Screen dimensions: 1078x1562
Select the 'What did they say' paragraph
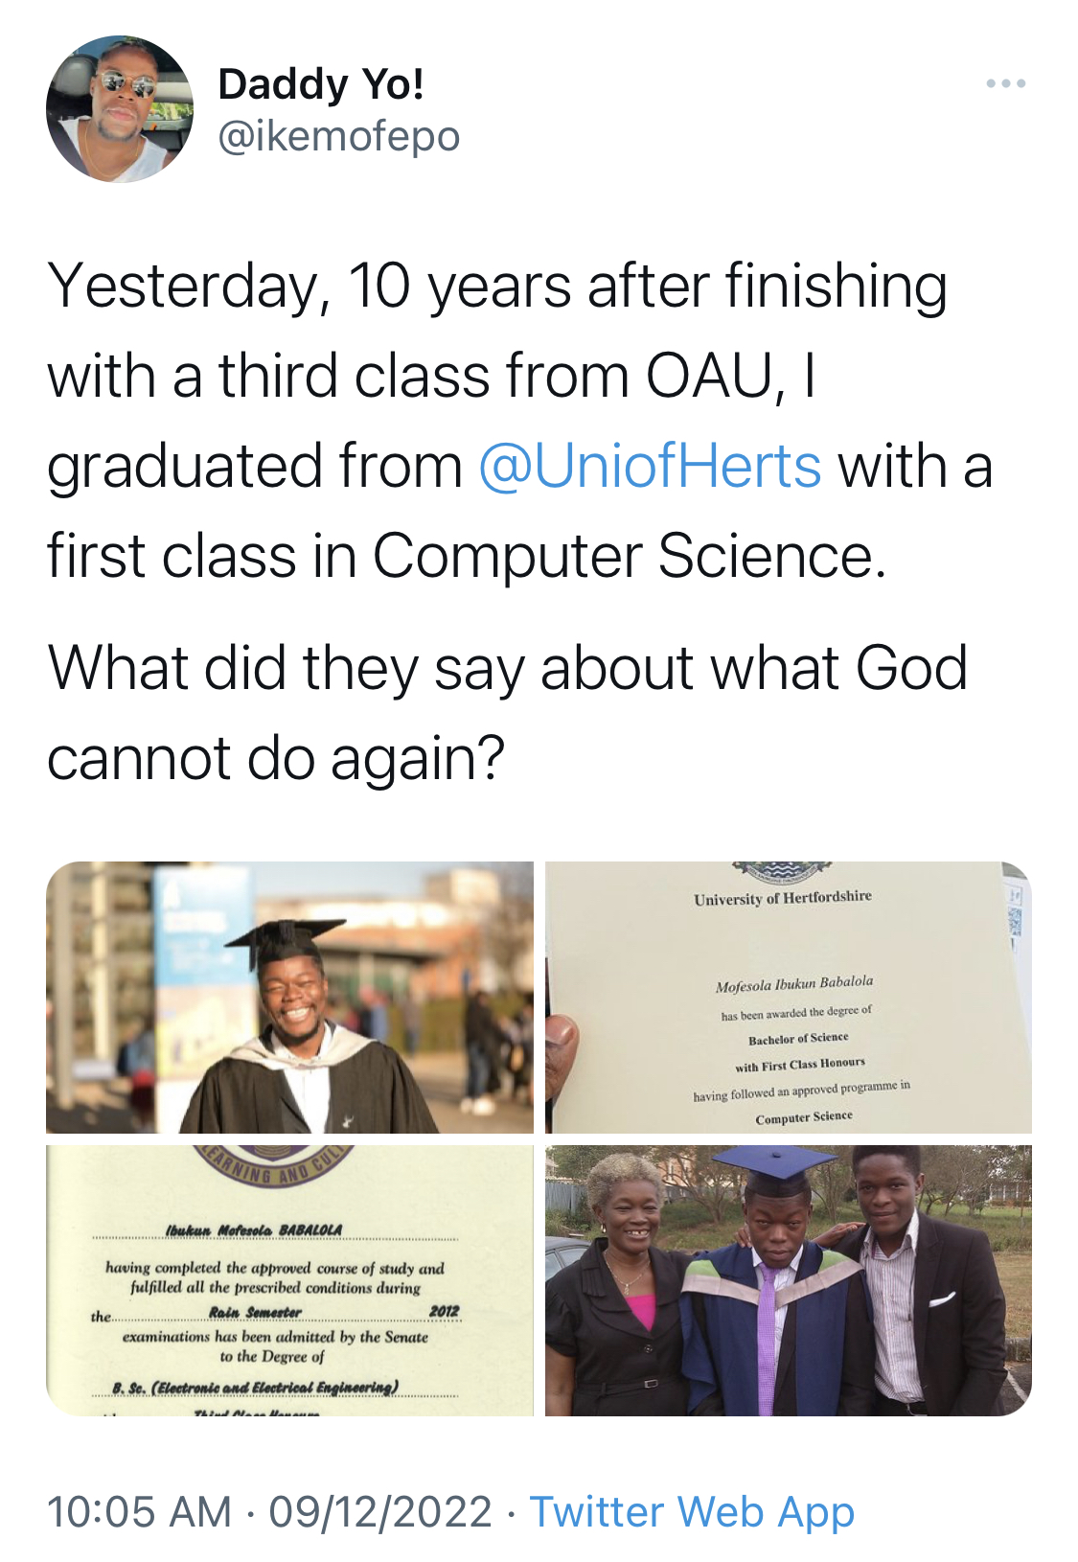point(507,712)
